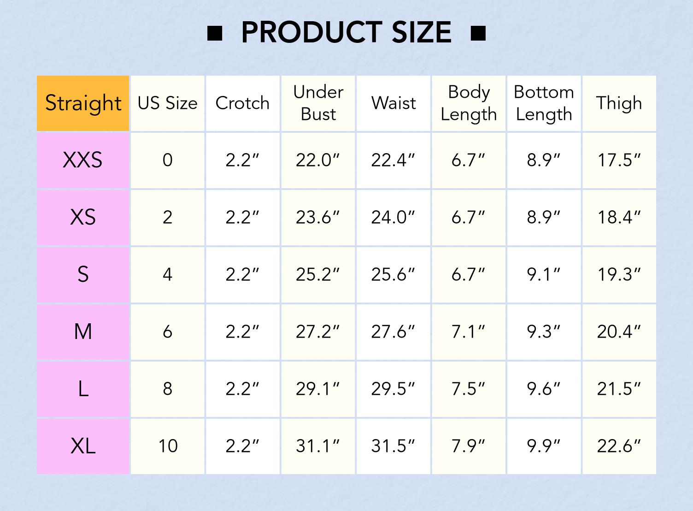The image size is (693, 511).
Task: Click the PRODUCT SIZE title text
Action: point(346,32)
